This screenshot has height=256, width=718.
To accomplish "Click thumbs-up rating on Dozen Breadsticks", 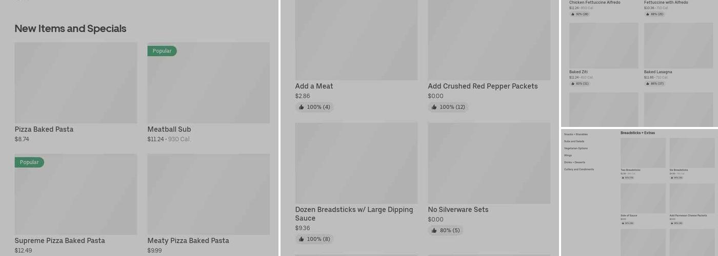I will [314, 239].
